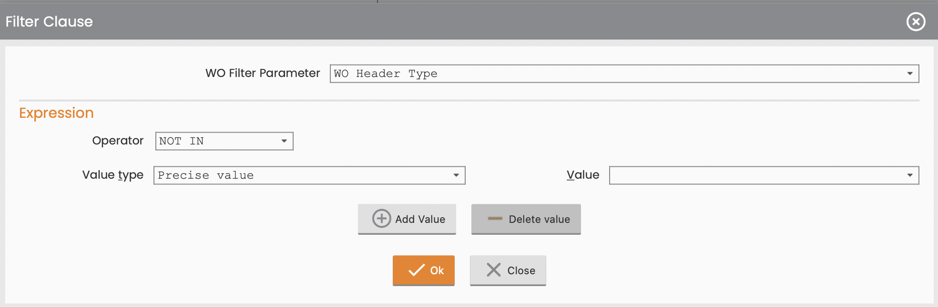Image resolution: width=938 pixels, height=307 pixels.
Task: Click the Value type label
Action: coord(113,175)
